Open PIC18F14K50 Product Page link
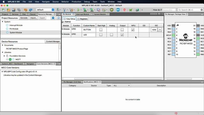204x115 pixels. (17, 49)
